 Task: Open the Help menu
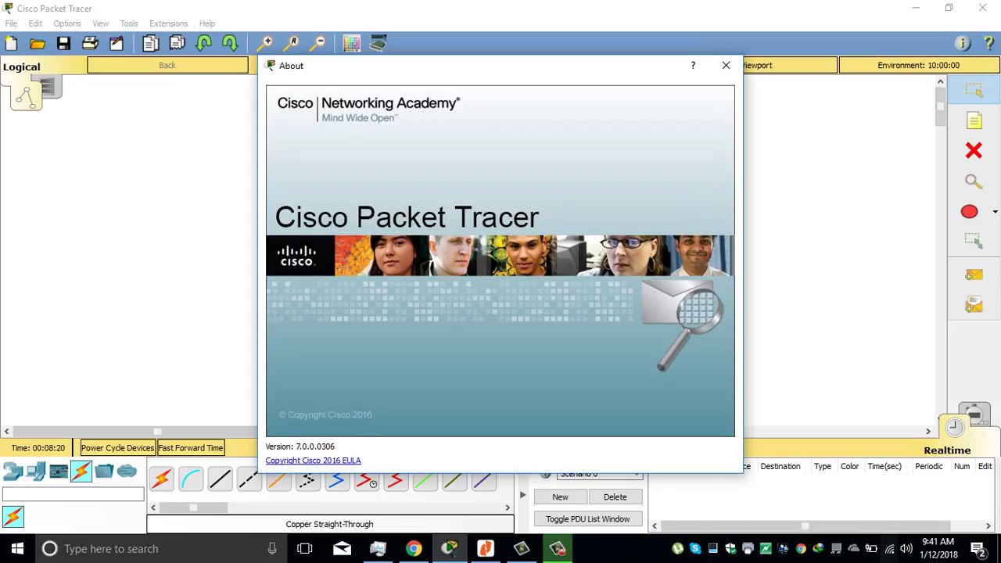click(x=206, y=23)
